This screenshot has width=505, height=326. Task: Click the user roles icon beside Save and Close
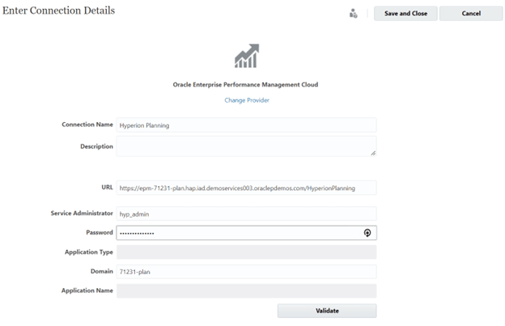coord(354,14)
